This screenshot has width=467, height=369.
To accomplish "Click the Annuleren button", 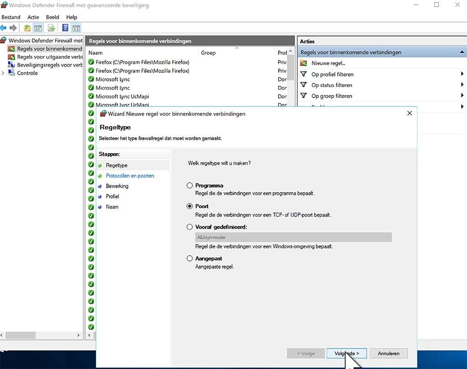I will click(389, 353).
